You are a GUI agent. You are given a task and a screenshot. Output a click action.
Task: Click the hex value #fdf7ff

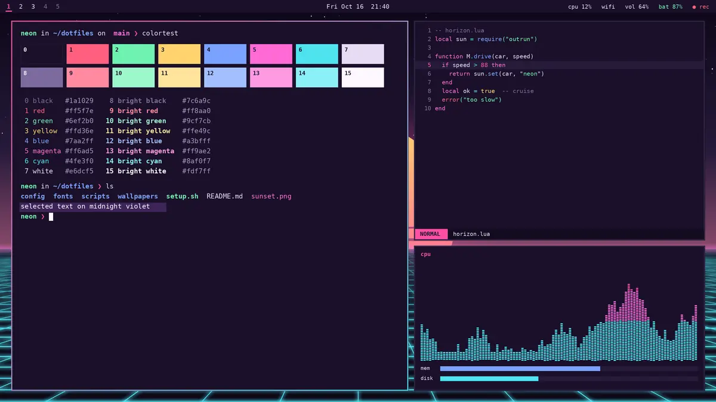196,172
